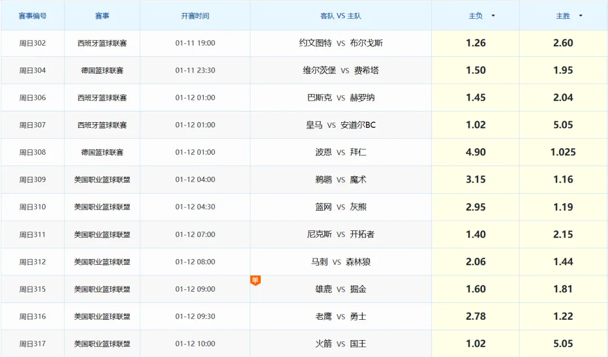Select the 周日311 match number cell

[x=33, y=234]
